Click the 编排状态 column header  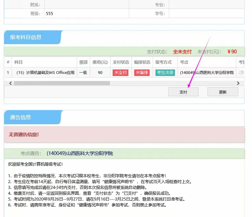[x=142, y=62]
